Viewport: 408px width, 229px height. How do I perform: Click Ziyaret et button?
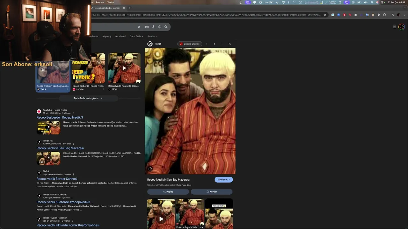(224, 180)
